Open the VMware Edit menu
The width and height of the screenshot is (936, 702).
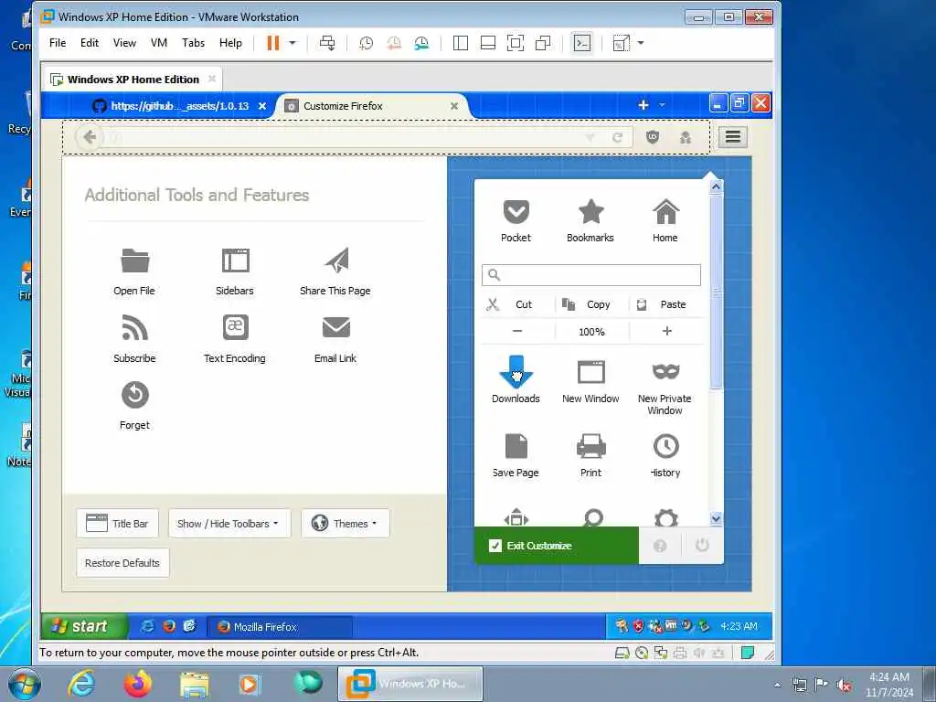click(90, 43)
